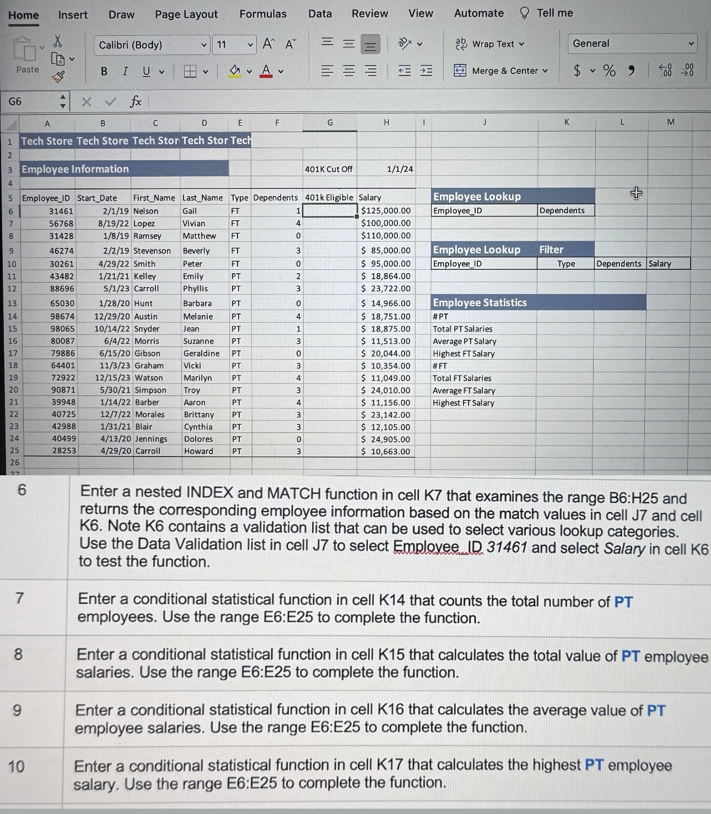Align text to middle
Viewport: 711px width, 814px height.
coord(349,44)
